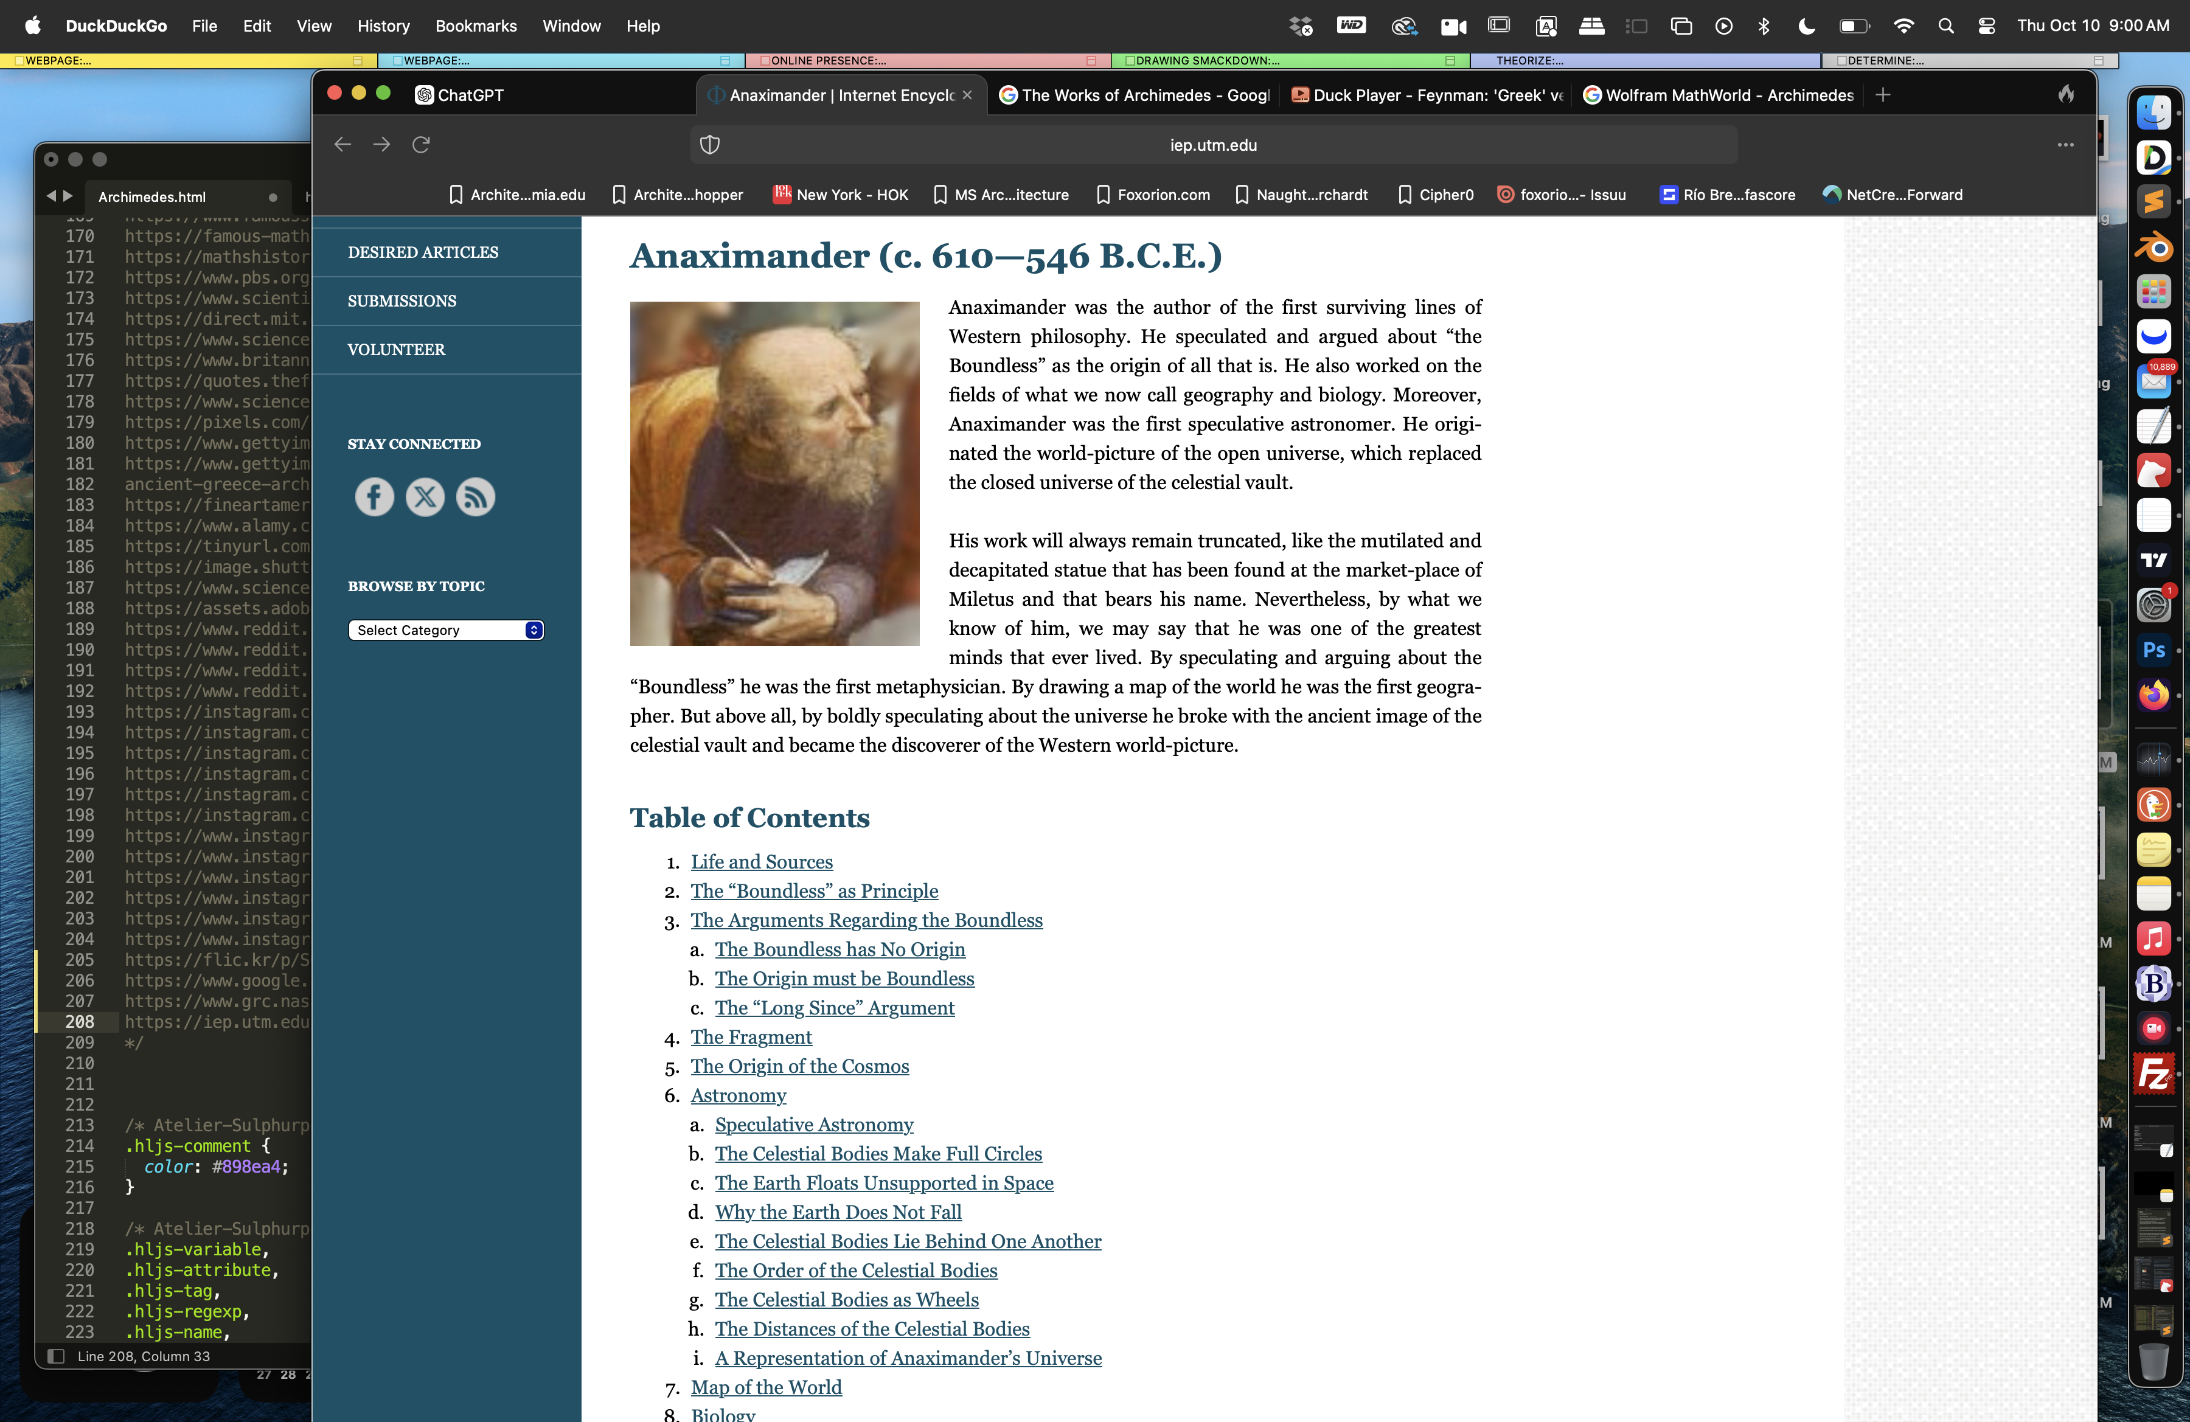Click the iep.utm.edu address field
The width and height of the screenshot is (2190, 1422).
[x=1213, y=145]
